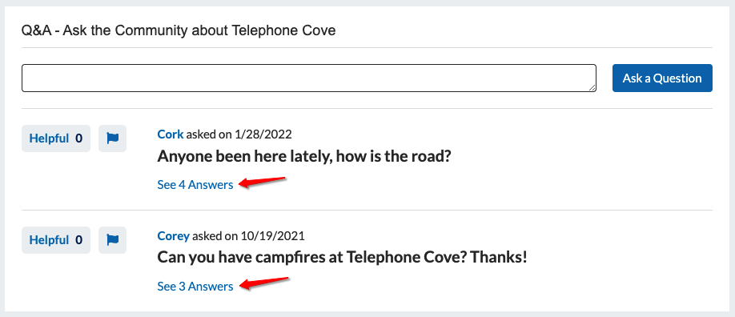The image size is (735, 317).
Task: Click the 1/28/2022 asked date
Action: click(x=262, y=134)
